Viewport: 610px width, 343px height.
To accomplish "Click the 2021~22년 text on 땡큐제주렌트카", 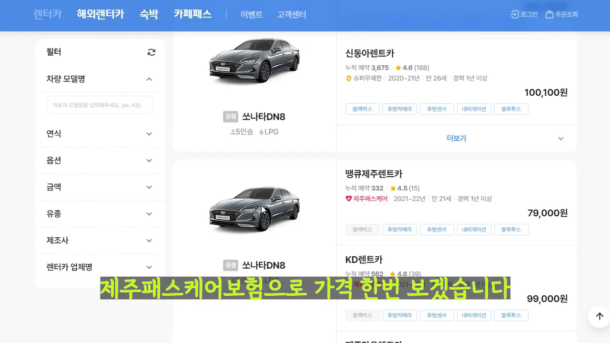I will pyautogui.click(x=409, y=199).
